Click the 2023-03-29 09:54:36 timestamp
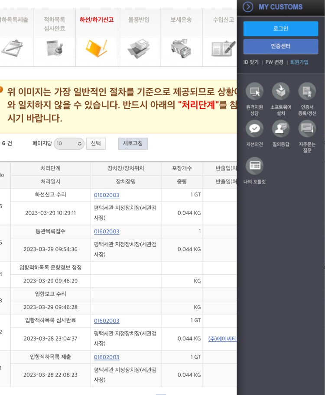This screenshot has height=395, width=325. pyautogui.click(x=50, y=249)
